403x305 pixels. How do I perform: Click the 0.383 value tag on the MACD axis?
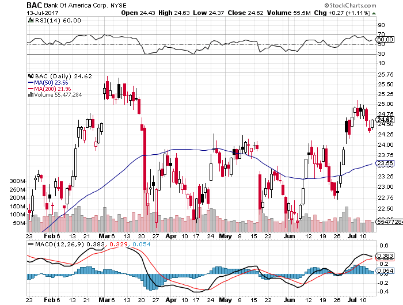pos(385,256)
